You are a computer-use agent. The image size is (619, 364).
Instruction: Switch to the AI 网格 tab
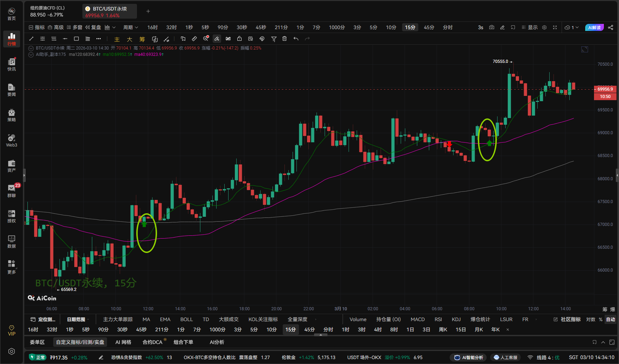pos(123,342)
